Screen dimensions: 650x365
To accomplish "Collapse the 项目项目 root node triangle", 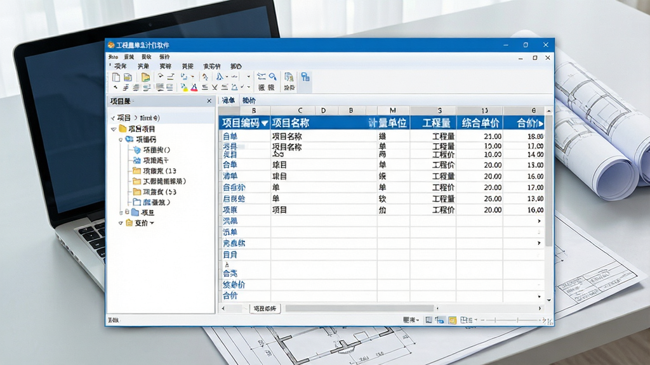I will point(114,129).
